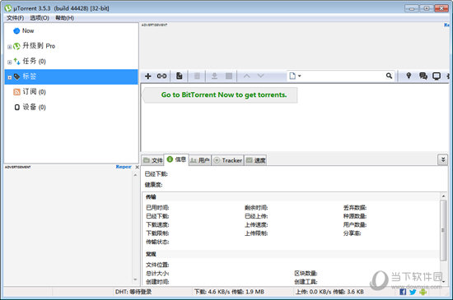Click sidebar ad scrollbar down arrow
This screenshot has width=453, height=300.
[x=135, y=279]
